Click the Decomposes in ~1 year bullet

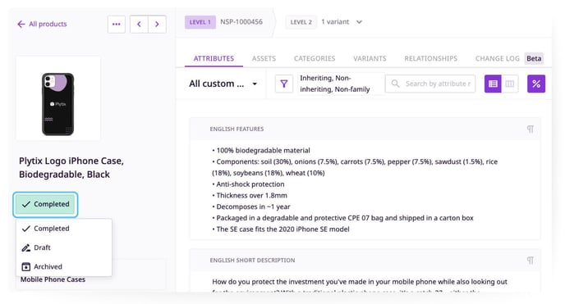[x=251, y=206]
